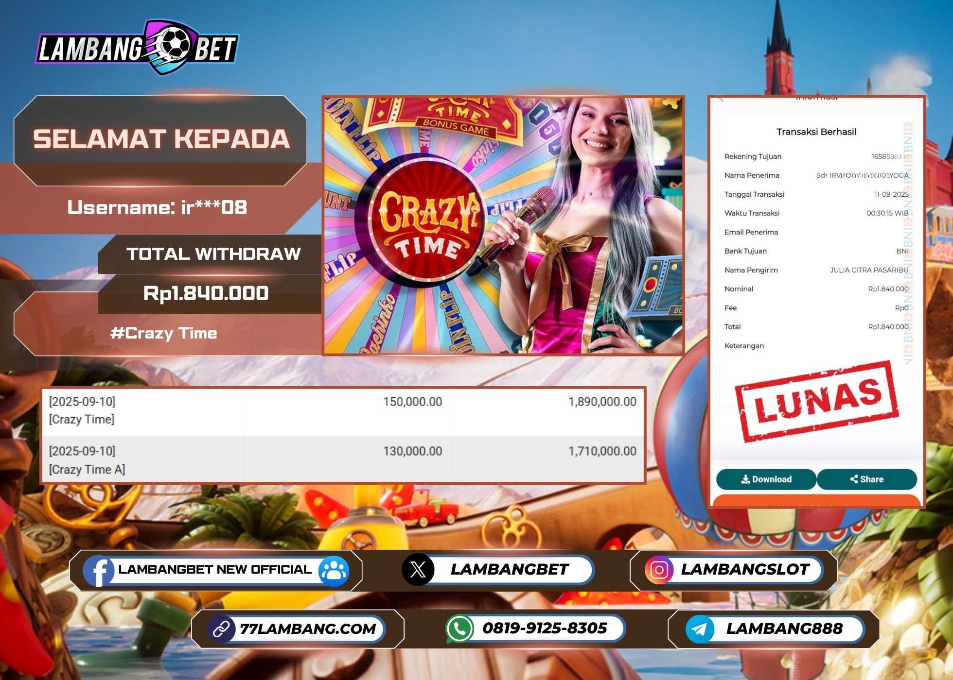The height and width of the screenshot is (680, 953).
Task: Click the Crazy Time A history entry
Action: pos(340,459)
